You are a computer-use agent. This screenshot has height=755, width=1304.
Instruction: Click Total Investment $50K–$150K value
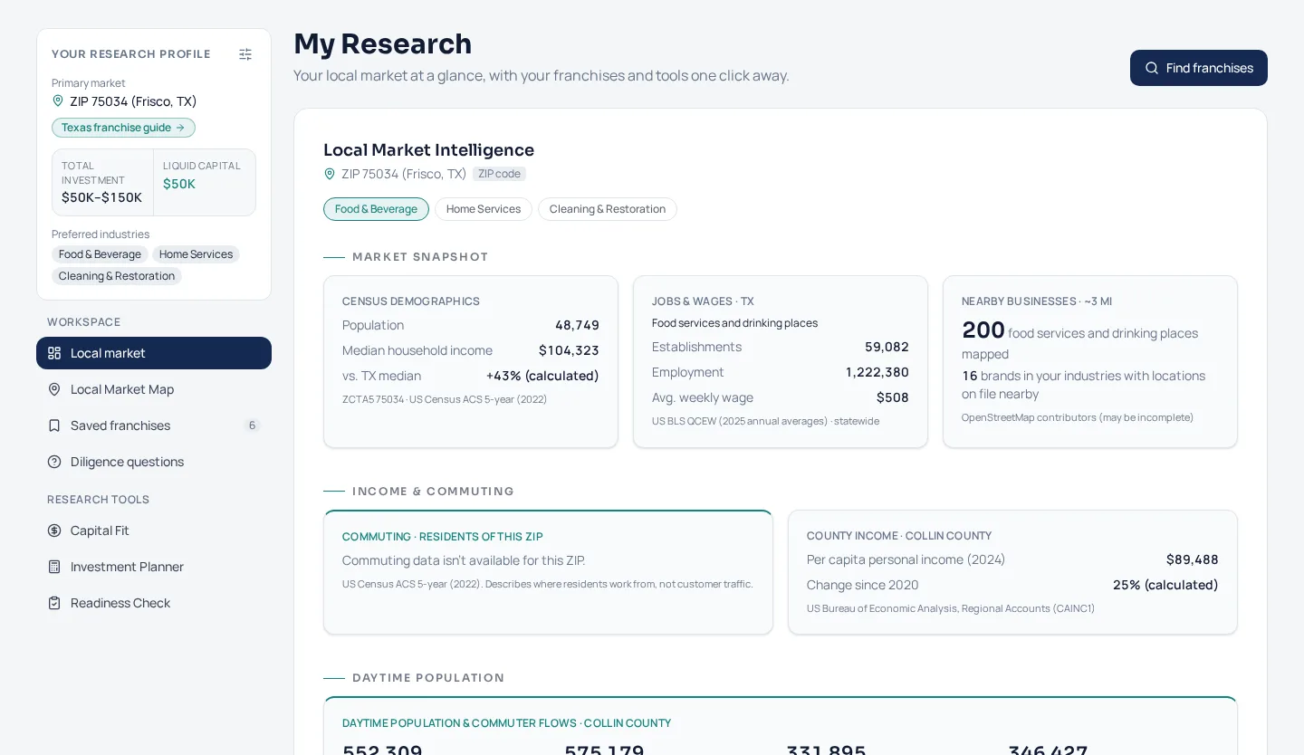(x=101, y=197)
